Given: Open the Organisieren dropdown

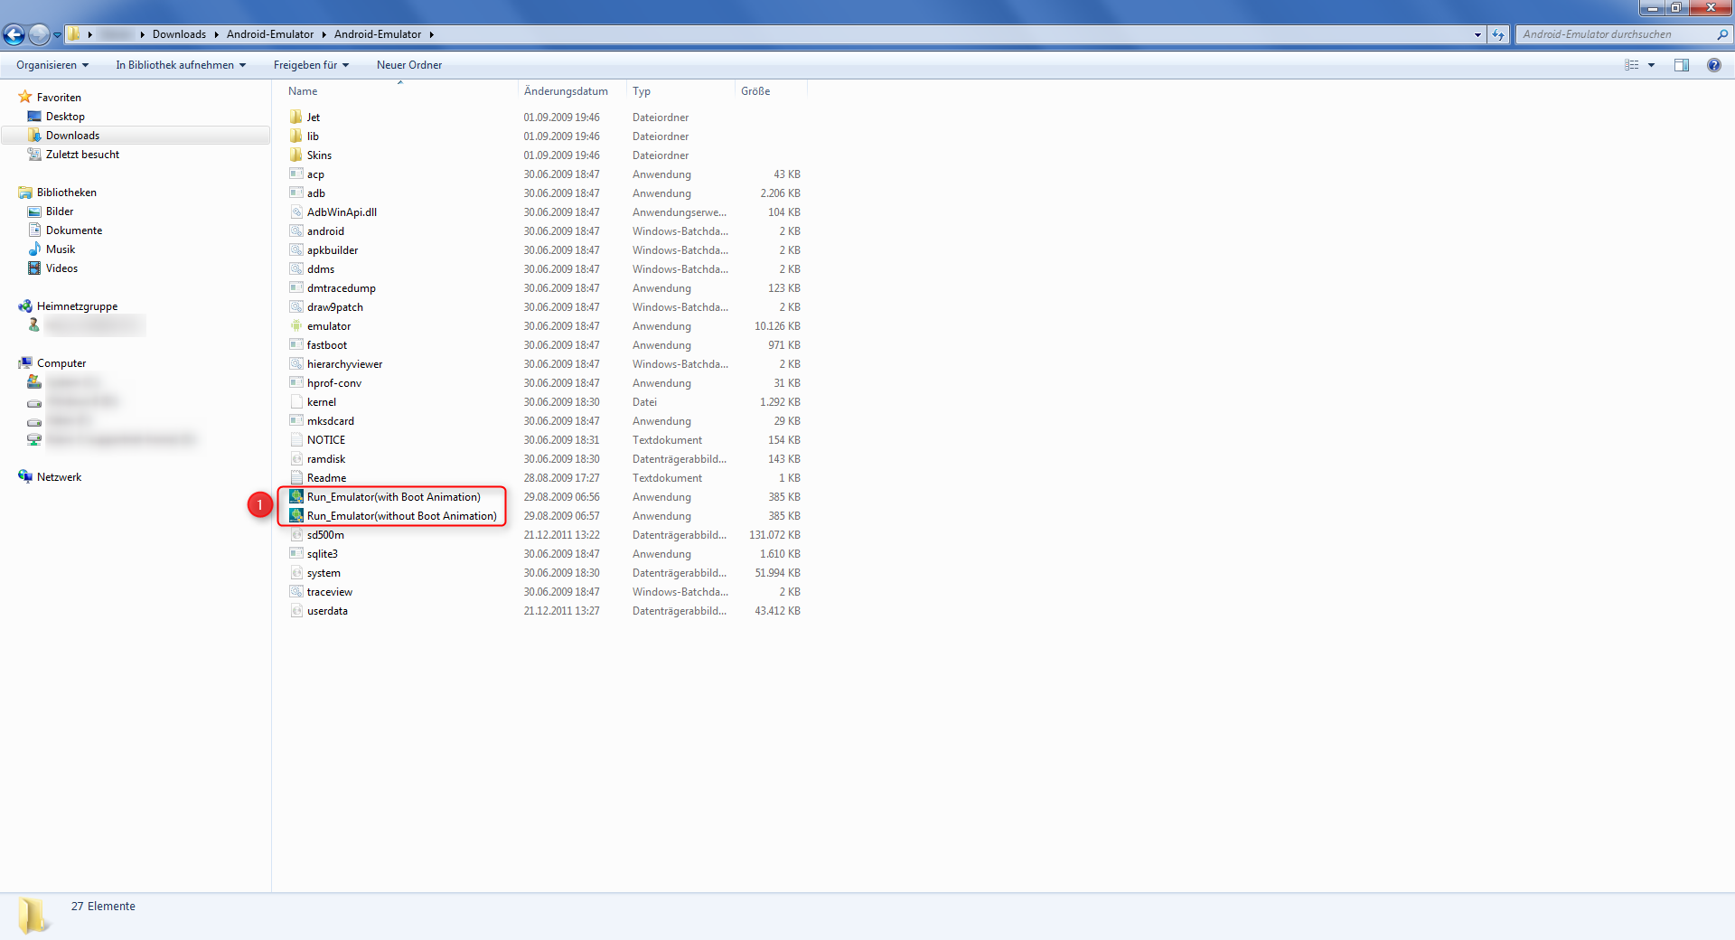Looking at the screenshot, I should [52, 64].
